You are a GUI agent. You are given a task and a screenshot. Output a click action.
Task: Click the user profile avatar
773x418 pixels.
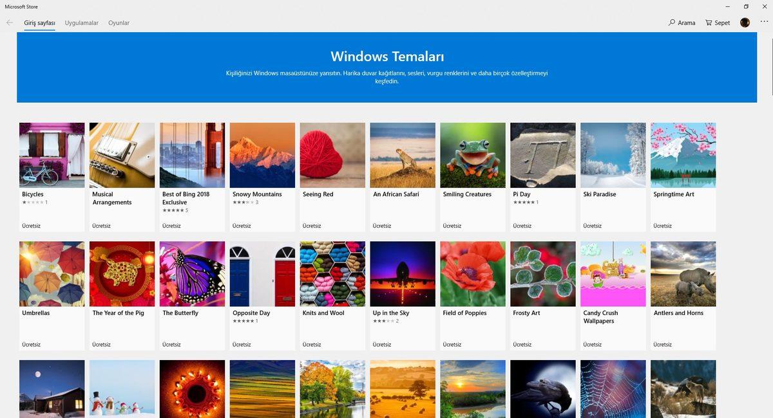745,22
